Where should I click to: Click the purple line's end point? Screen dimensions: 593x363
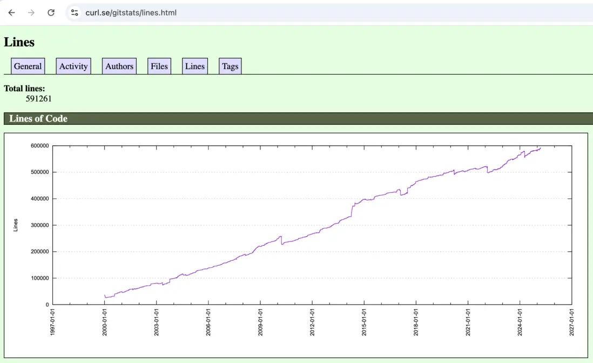(x=541, y=148)
